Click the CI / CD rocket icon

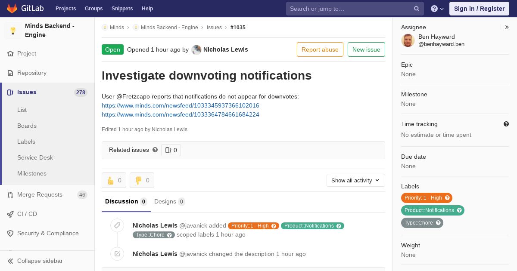click(10, 214)
